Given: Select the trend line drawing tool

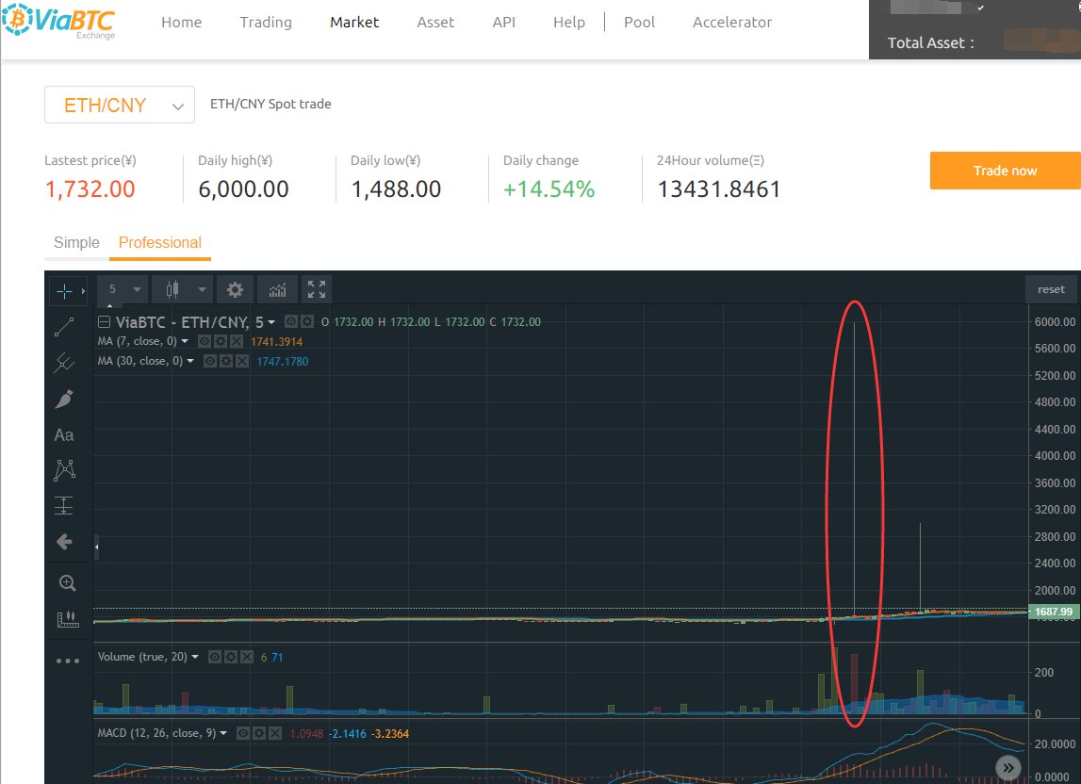Looking at the screenshot, I should click(x=64, y=326).
